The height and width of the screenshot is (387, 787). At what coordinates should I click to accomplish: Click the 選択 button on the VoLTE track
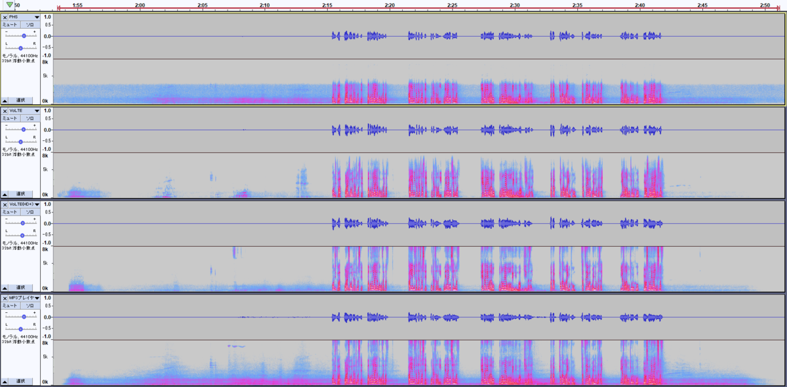coord(21,194)
